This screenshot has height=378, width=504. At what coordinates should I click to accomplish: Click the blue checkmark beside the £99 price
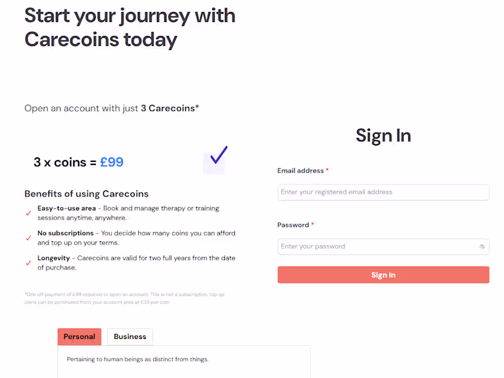pyautogui.click(x=218, y=156)
